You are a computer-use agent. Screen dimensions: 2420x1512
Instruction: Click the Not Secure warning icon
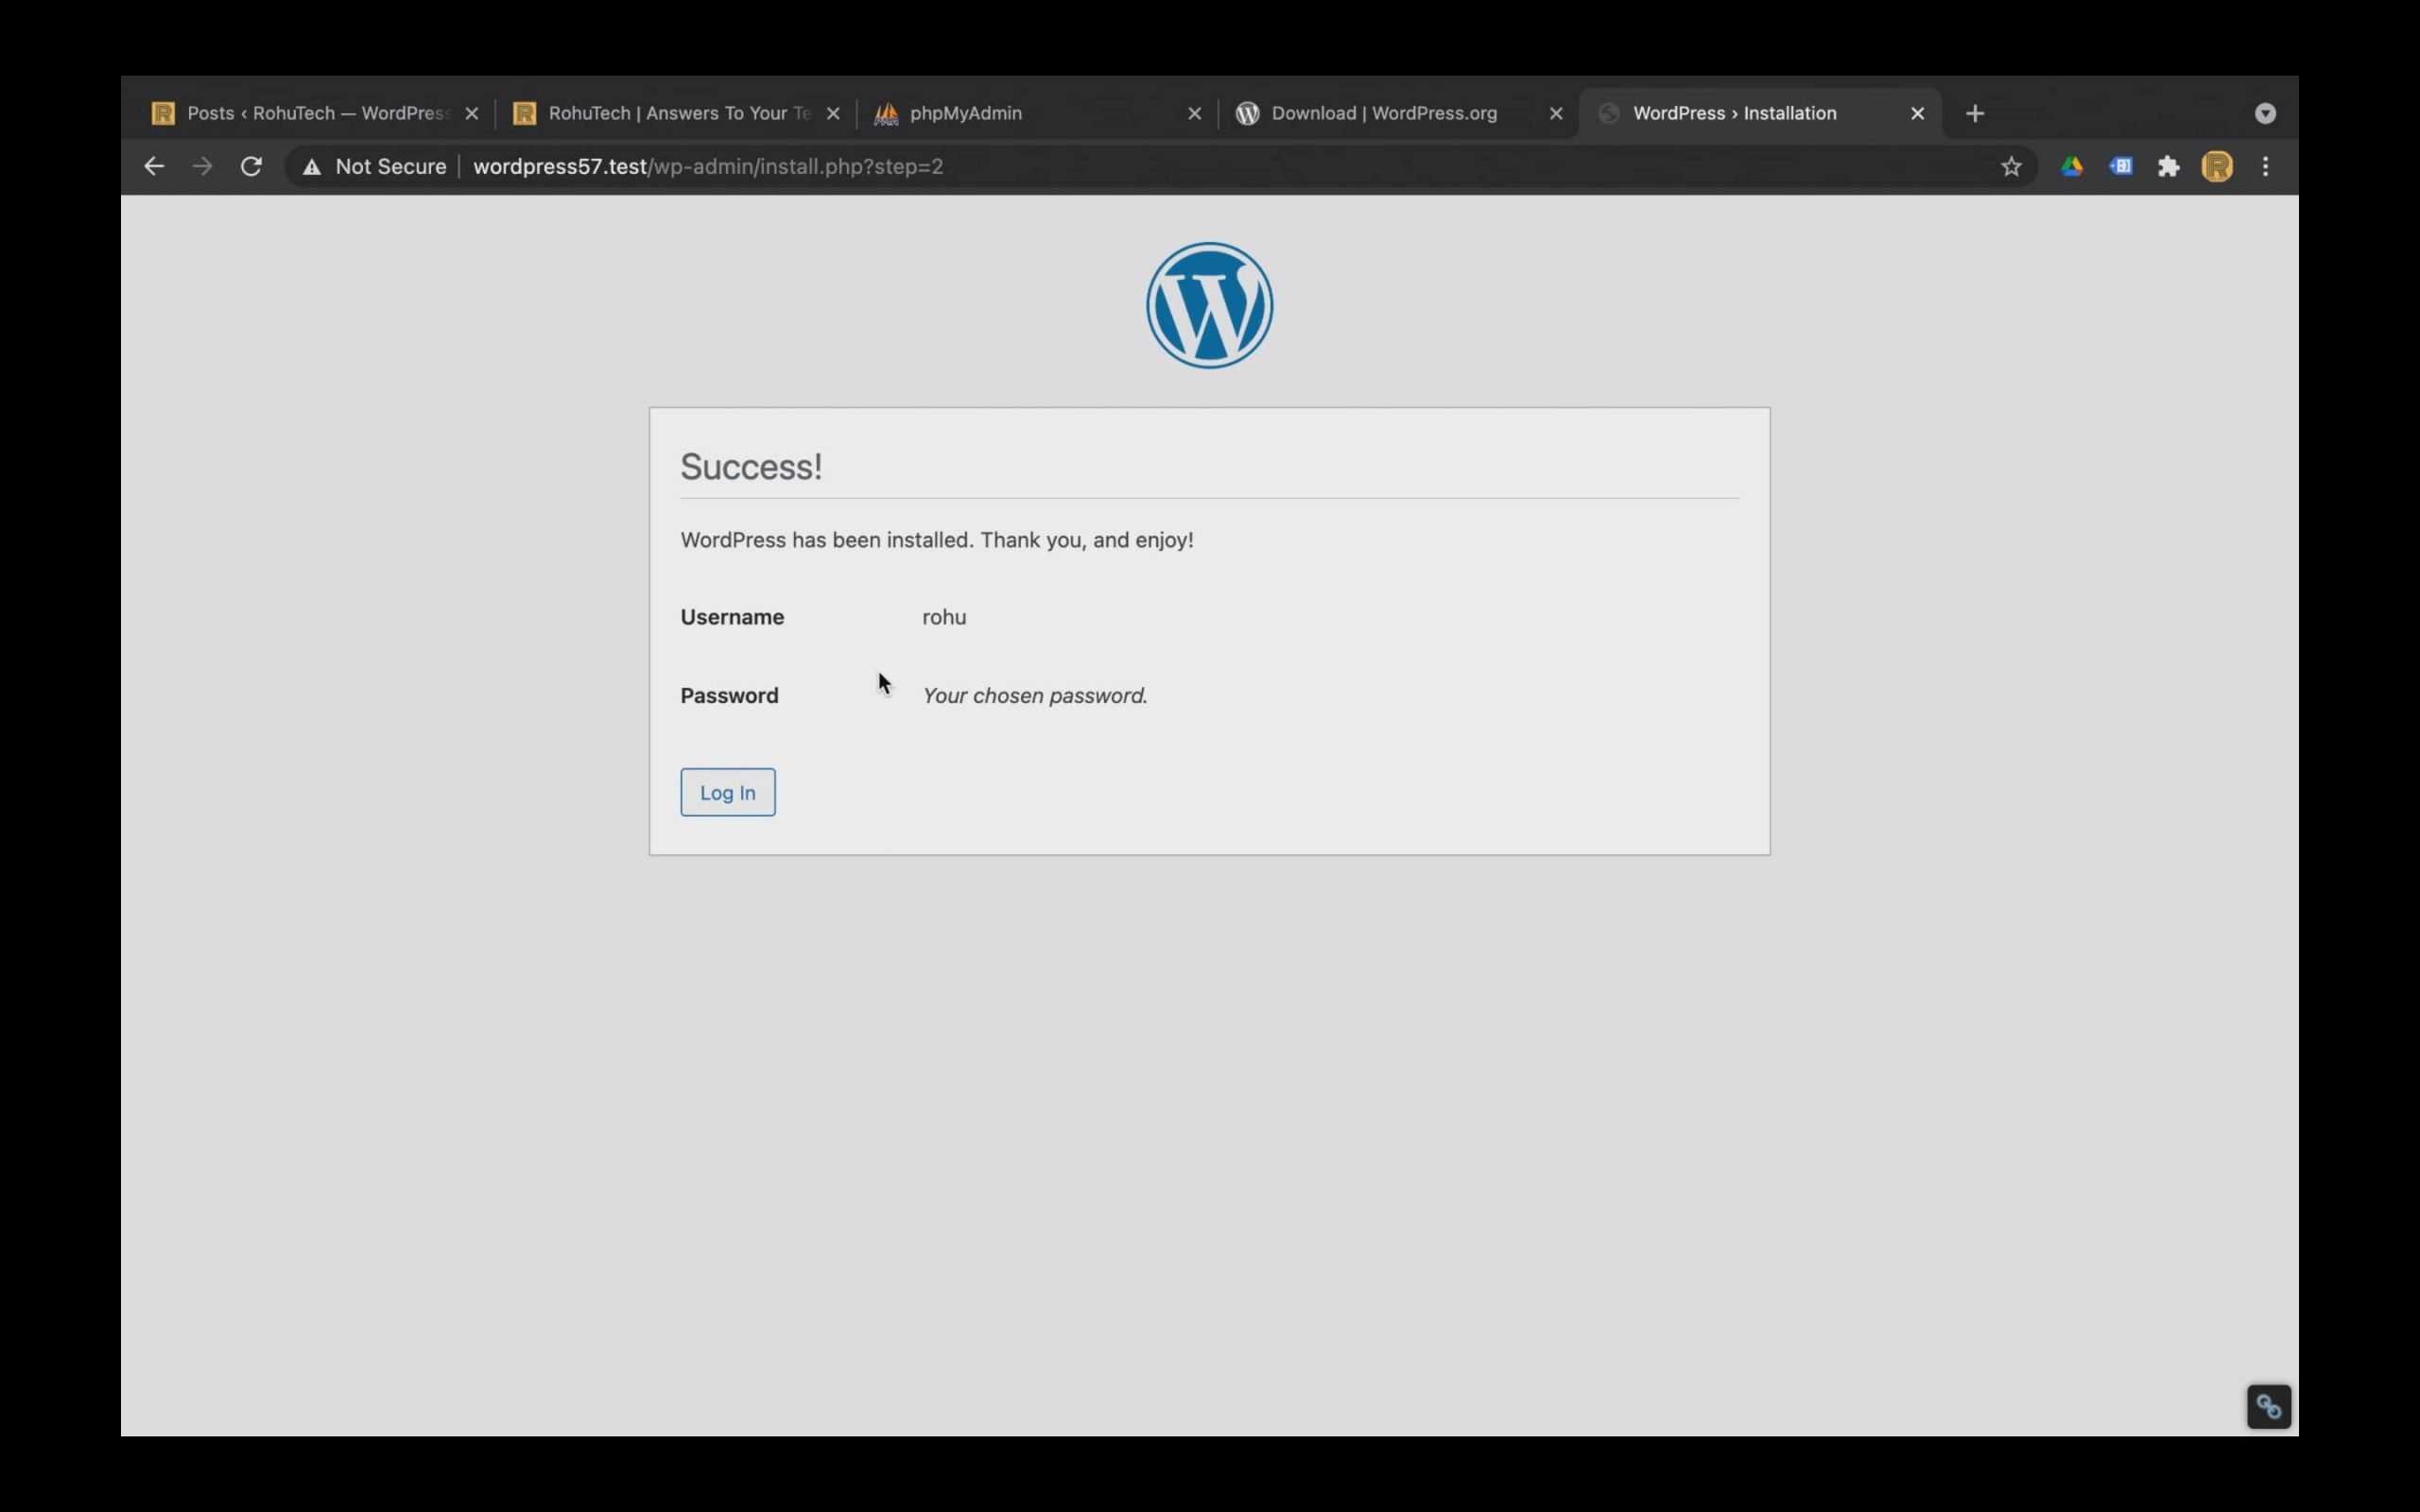tap(310, 165)
